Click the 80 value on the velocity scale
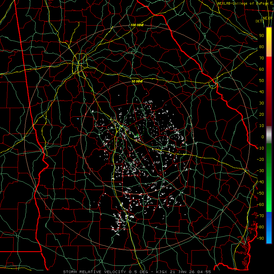The width and height of the screenshot is (274, 274). [262, 47]
